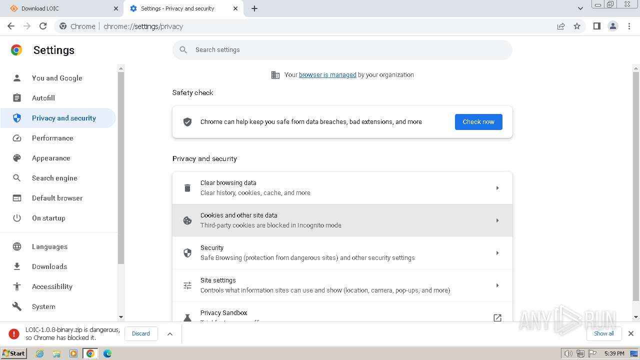Open the Site settings row text
The image size is (640, 360).
point(325,285)
